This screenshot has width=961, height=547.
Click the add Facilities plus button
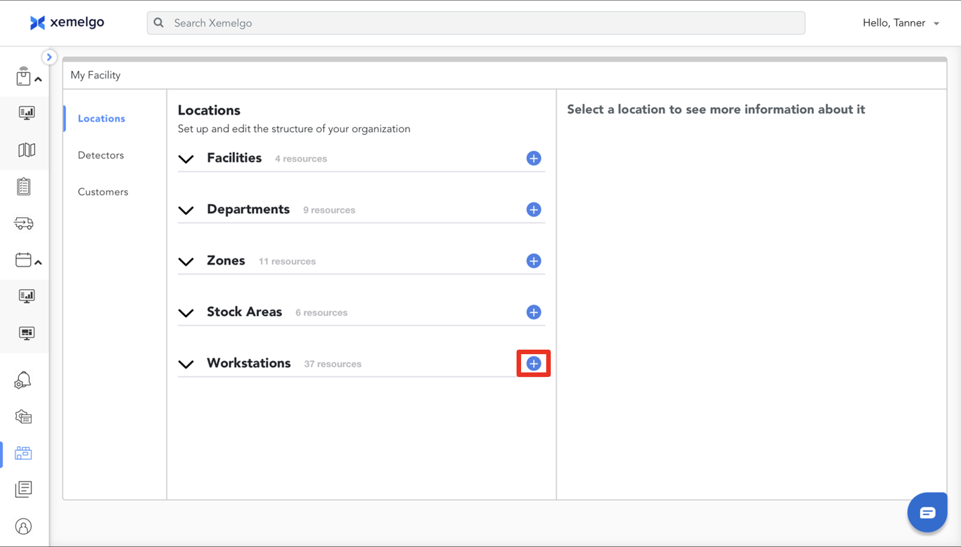pyautogui.click(x=533, y=158)
